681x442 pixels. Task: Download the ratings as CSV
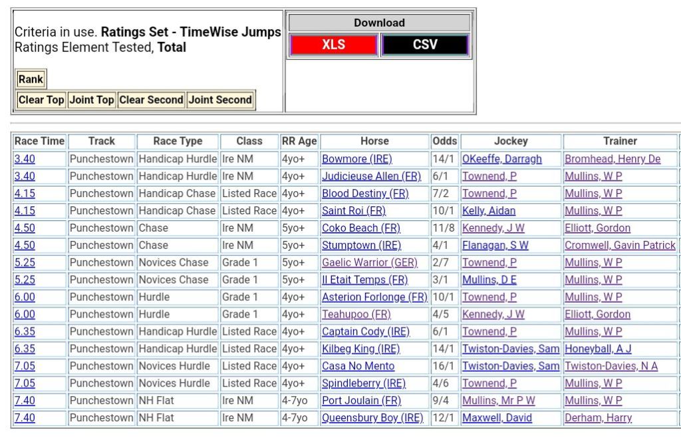425,45
